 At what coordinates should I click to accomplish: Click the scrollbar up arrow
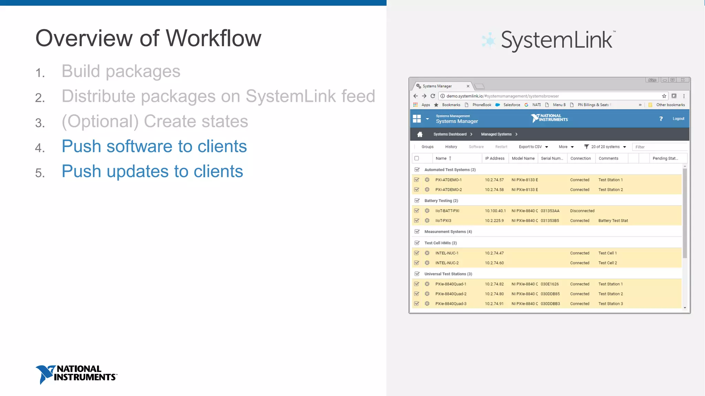point(685,166)
